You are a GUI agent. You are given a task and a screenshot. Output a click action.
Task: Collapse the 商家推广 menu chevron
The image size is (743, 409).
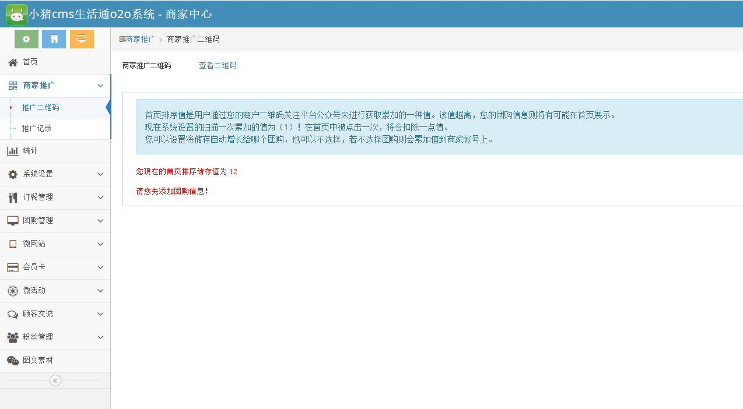click(x=100, y=86)
